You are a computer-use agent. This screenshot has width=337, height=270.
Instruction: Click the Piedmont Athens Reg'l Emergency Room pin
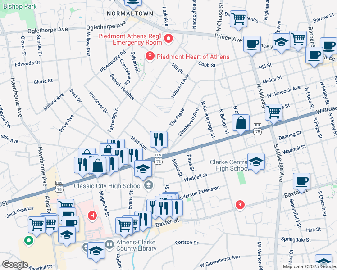(x=168, y=39)
